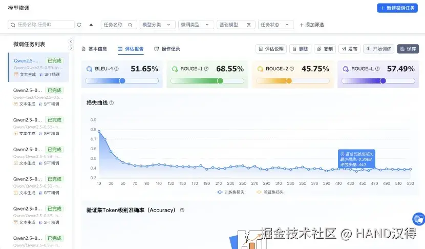Click the search magnifier icon in 任务名称 filter
The height and width of the screenshot is (249, 425).
pyautogui.click(x=130, y=25)
